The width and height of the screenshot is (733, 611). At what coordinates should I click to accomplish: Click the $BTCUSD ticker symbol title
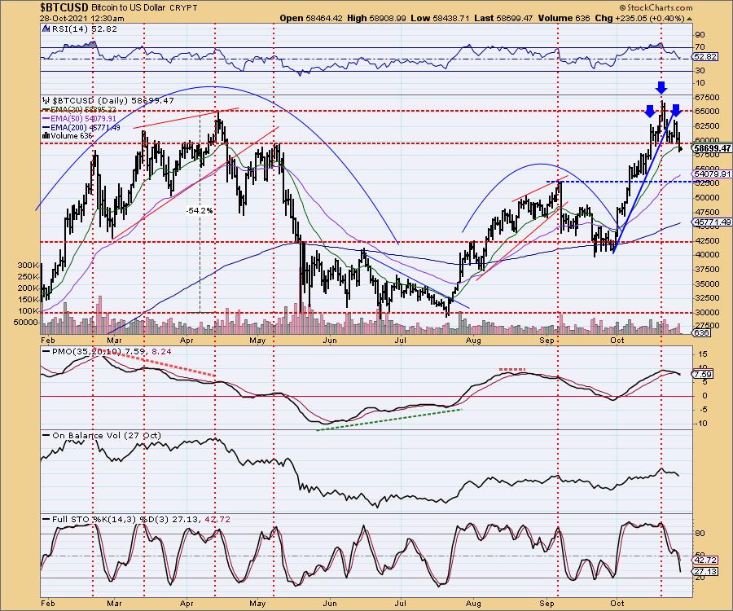pos(64,7)
